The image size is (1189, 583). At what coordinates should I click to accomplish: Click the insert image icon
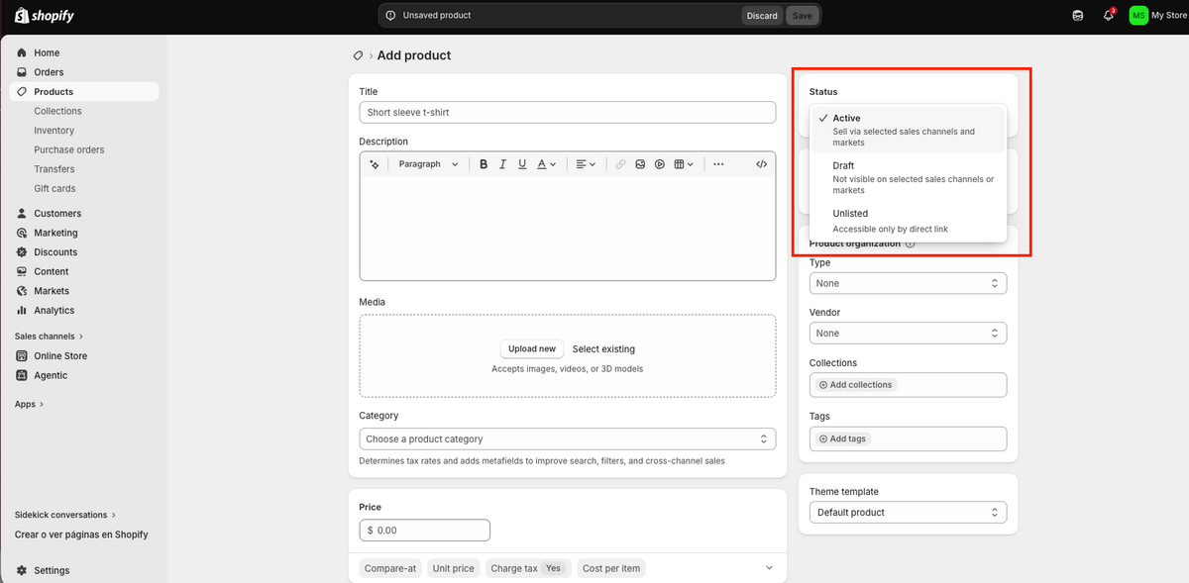(x=640, y=164)
